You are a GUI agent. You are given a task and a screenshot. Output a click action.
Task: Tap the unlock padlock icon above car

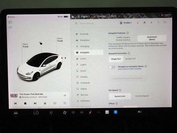[41, 43]
